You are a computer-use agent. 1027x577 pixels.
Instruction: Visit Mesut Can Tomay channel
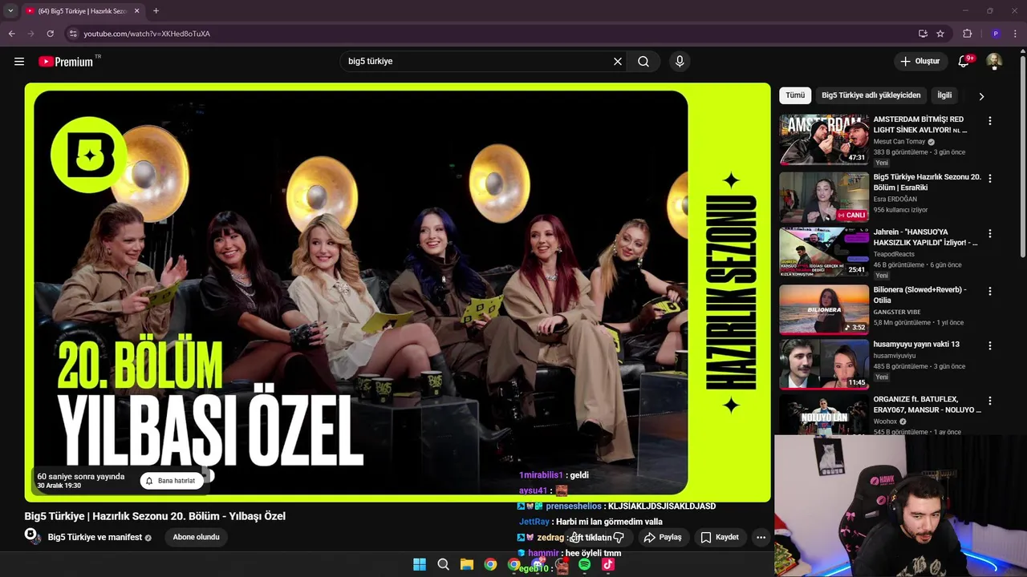point(899,142)
